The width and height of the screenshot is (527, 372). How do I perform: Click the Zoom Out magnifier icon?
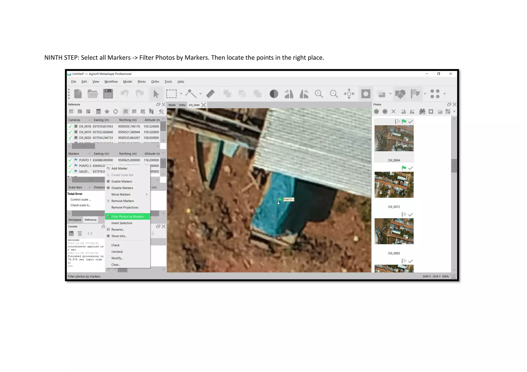[334, 94]
